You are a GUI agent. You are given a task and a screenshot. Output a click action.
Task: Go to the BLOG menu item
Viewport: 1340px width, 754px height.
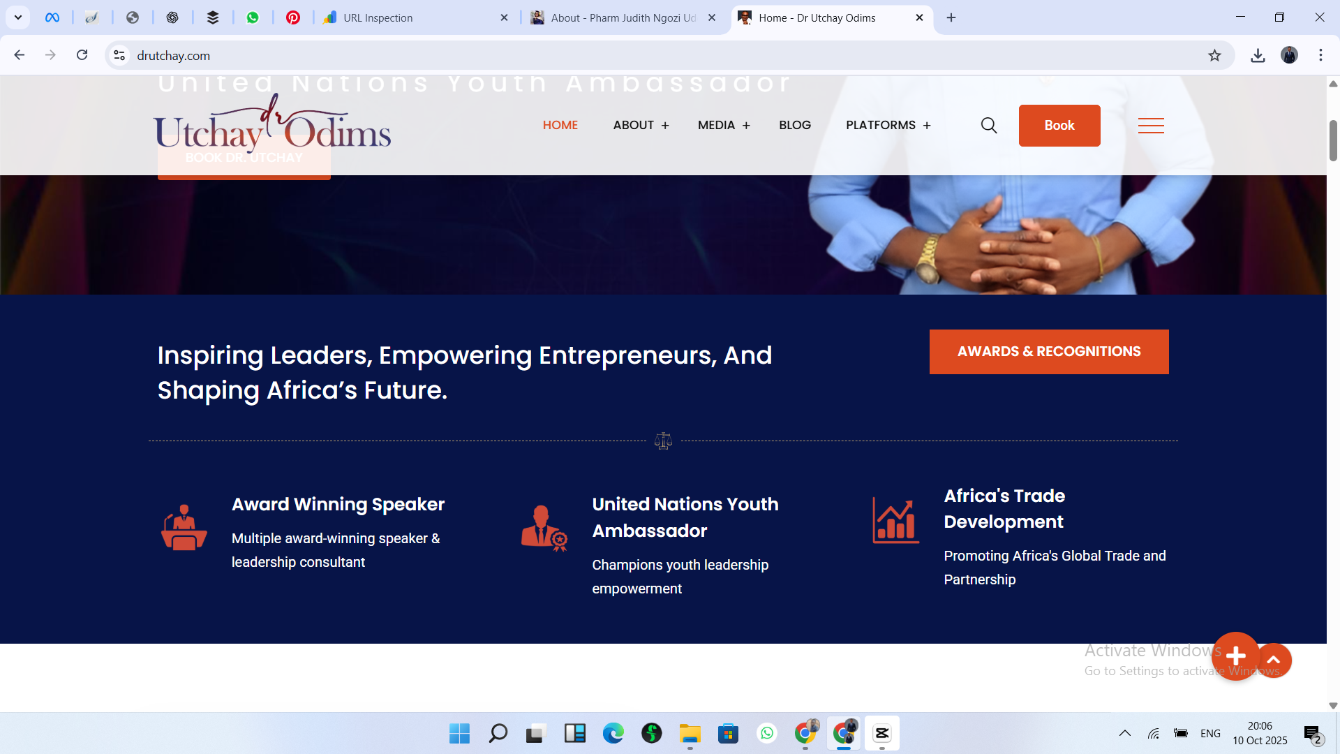click(x=795, y=125)
